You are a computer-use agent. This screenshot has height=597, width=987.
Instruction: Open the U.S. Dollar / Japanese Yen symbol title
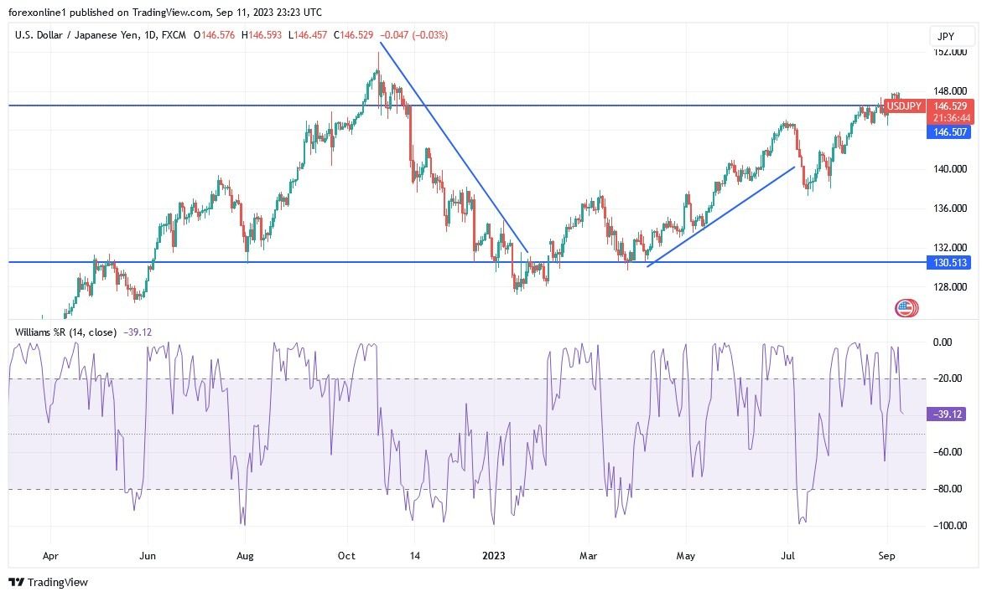click(76, 35)
